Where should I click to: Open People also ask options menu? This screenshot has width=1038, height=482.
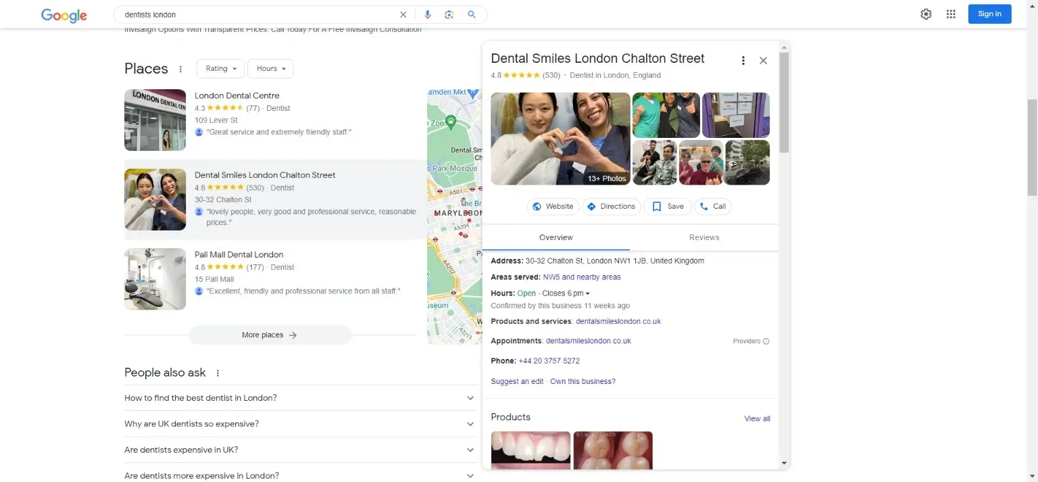218,373
